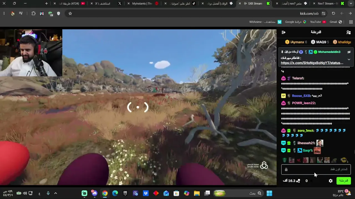Open Outlook from the taskbar

pos(166,193)
